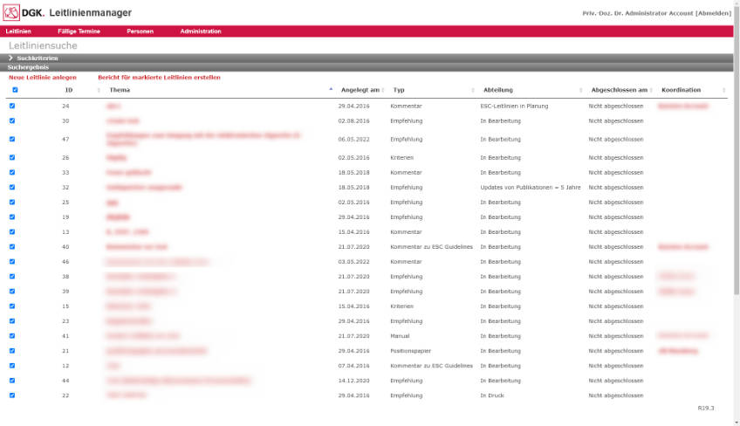Viewport: 740px width, 426px height.
Task: Open the Leitlinien menu
Action: click(x=18, y=31)
